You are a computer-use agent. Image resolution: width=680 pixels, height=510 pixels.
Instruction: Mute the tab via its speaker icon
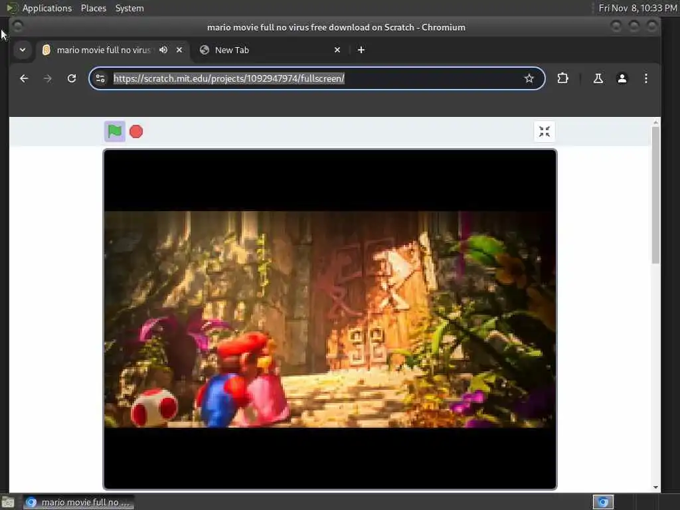tap(163, 50)
